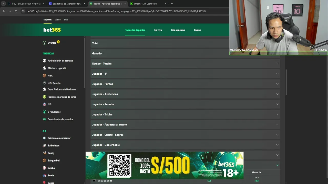The height and width of the screenshot is (184, 328).
Task: Expand Jugador - Puntos chevron
Action: click(277, 84)
